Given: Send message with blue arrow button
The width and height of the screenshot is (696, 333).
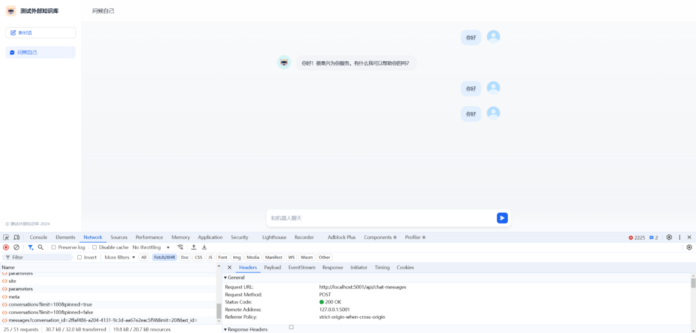Looking at the screenshot, I should (502, 218).
